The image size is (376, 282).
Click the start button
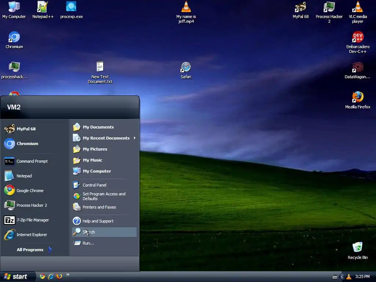[17, 277]
